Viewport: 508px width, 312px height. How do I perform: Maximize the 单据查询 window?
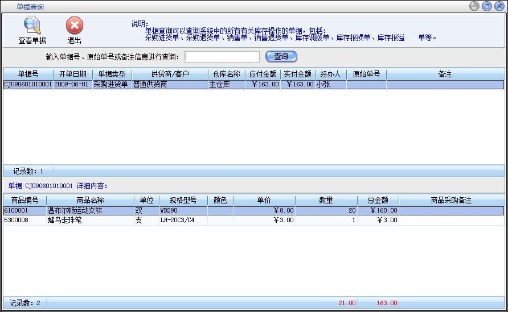[x=486, y=6]
